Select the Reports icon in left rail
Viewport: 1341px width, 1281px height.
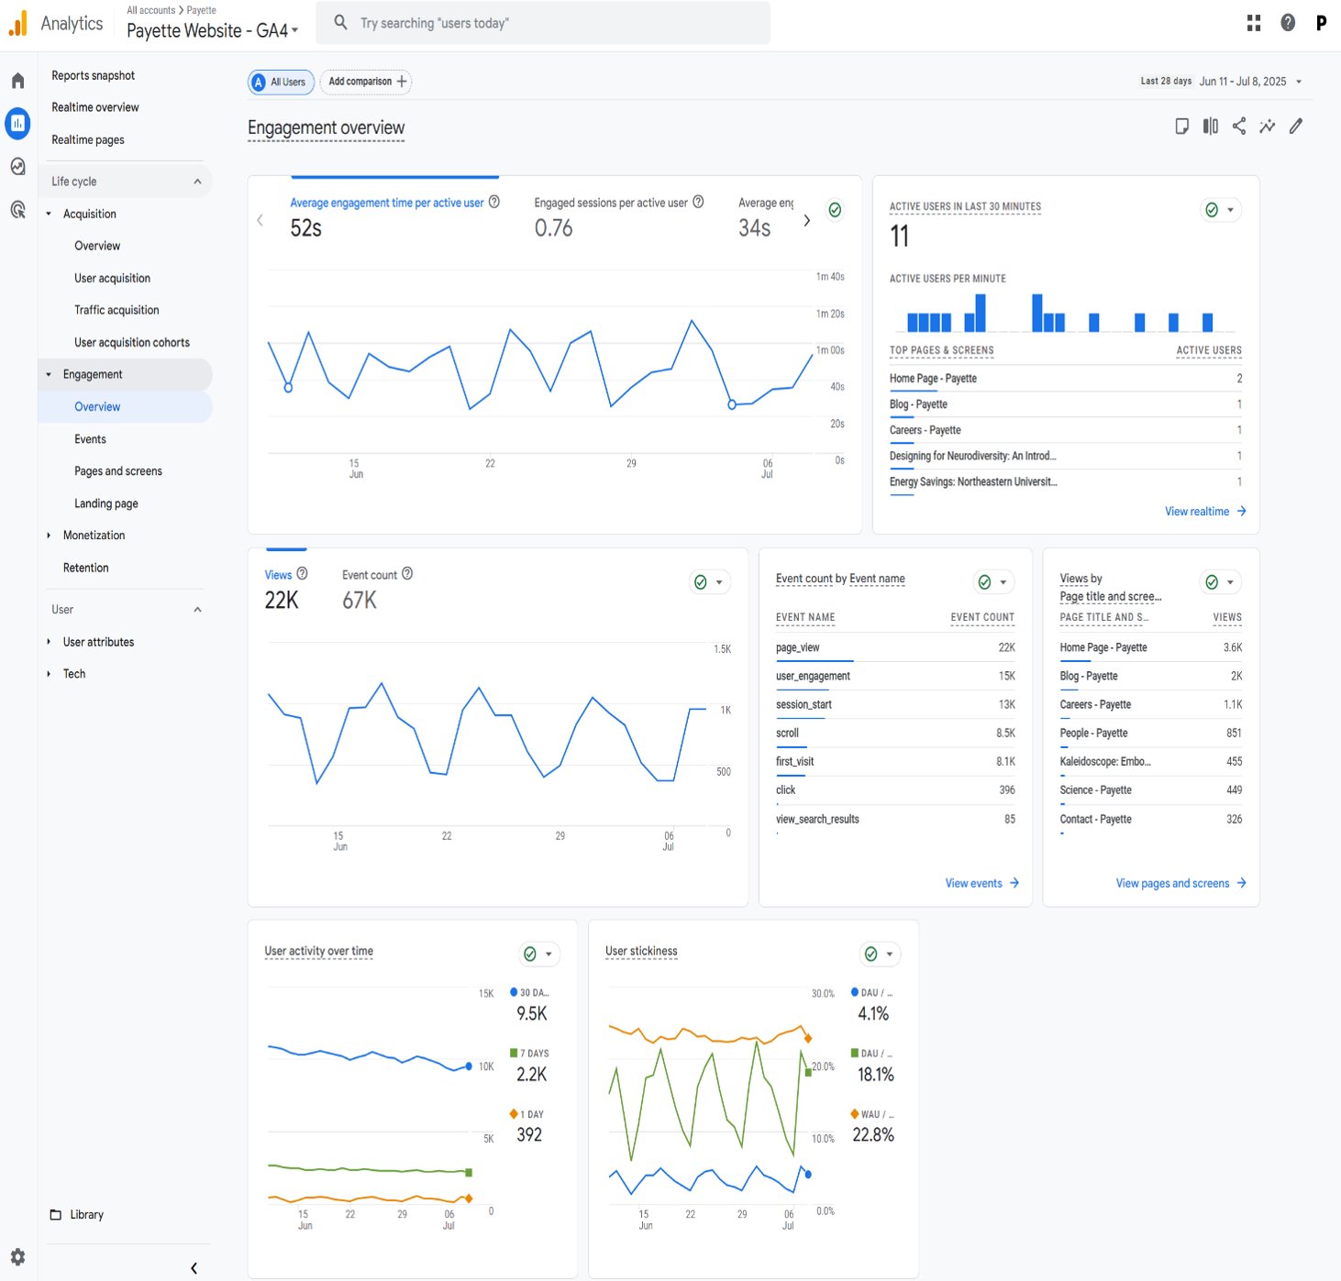coord(17,123)
